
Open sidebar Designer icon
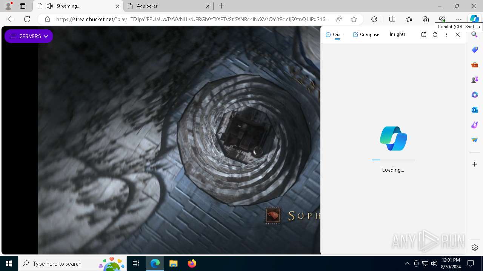click(475, 125)
